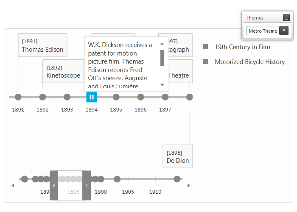297x212 pixels.
Task: Open the Metro Theme dropdown arrow
Action: point(284,31)
